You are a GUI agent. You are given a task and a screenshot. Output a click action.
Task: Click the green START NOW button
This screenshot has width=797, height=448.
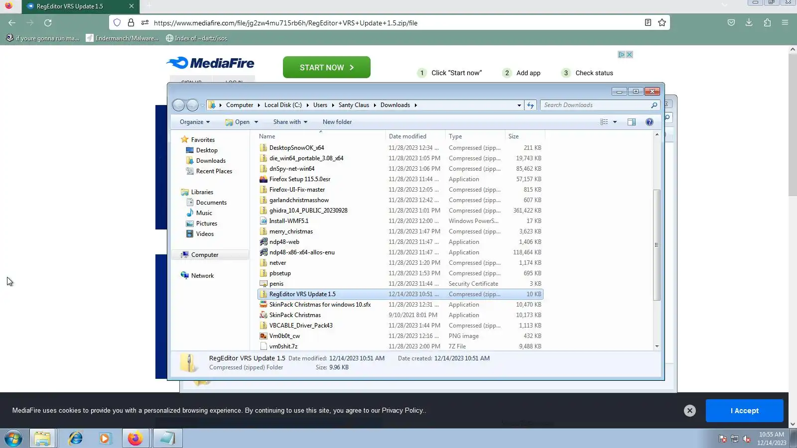[327, 67]
